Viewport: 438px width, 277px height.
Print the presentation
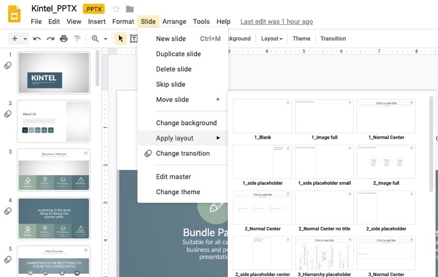coord(64,39)
